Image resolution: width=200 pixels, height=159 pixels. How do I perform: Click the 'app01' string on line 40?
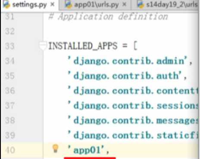click(x=86, y=150)
